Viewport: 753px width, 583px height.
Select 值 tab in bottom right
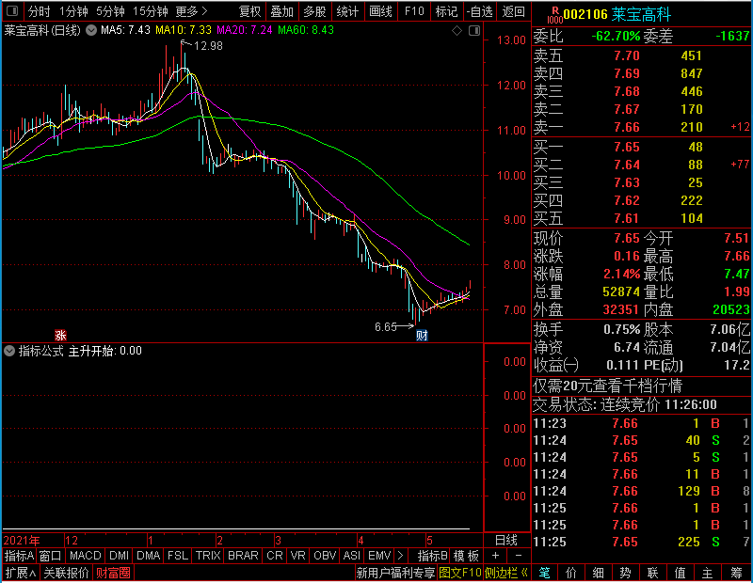point(680,573)
